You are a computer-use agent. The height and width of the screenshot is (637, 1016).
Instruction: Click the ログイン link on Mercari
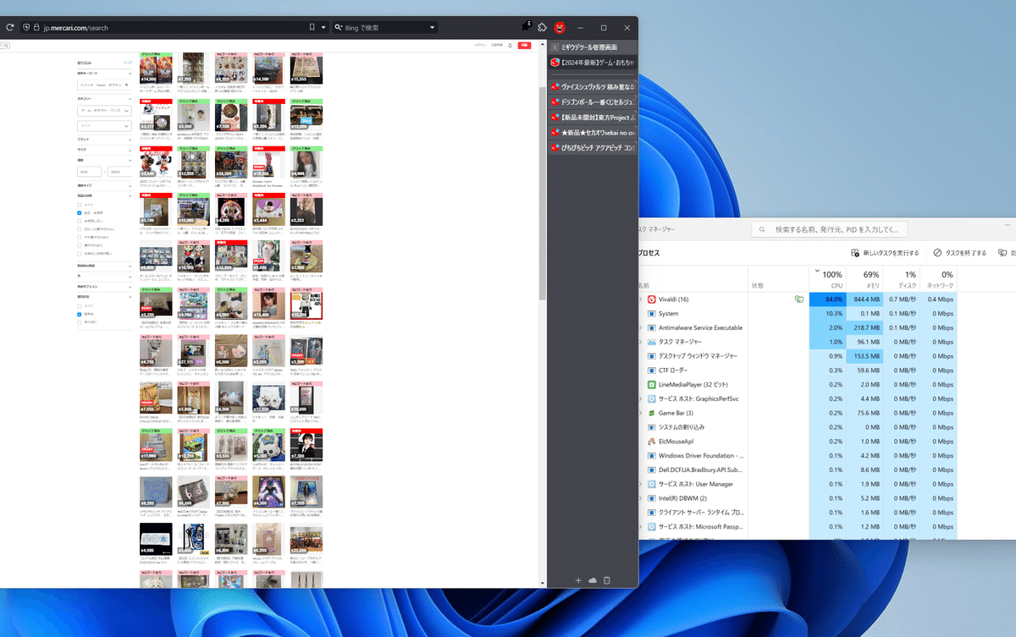tap(480, 45)
